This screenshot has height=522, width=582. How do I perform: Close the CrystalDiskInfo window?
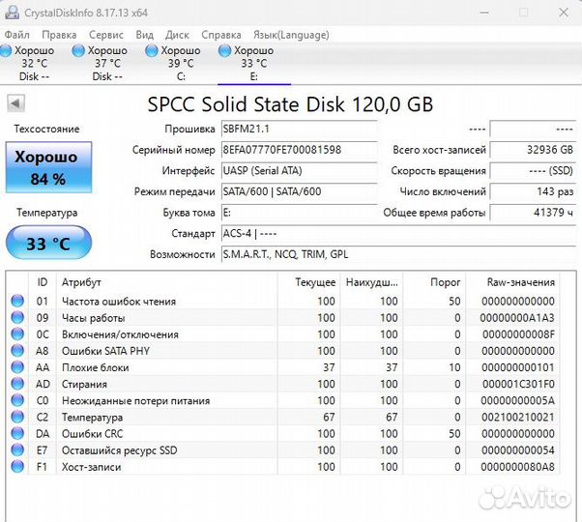[564, 13]
